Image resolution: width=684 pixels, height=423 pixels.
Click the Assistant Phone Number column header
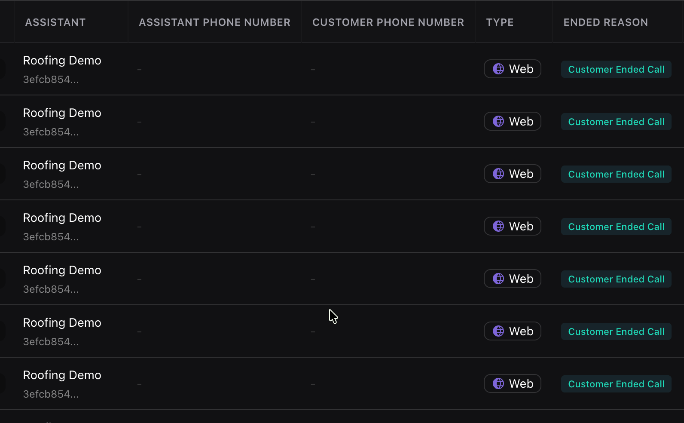[214, 22]
